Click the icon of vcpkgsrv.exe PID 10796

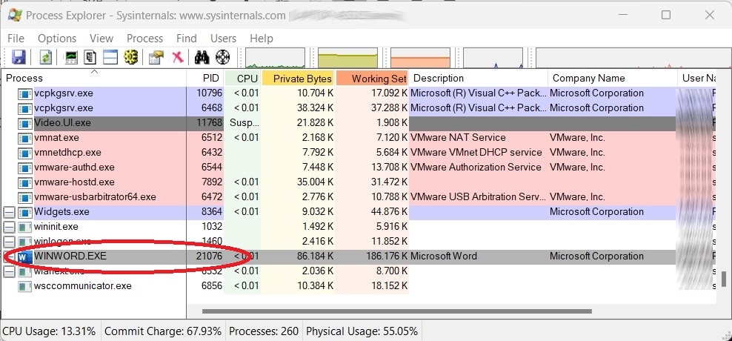point(24,94)
